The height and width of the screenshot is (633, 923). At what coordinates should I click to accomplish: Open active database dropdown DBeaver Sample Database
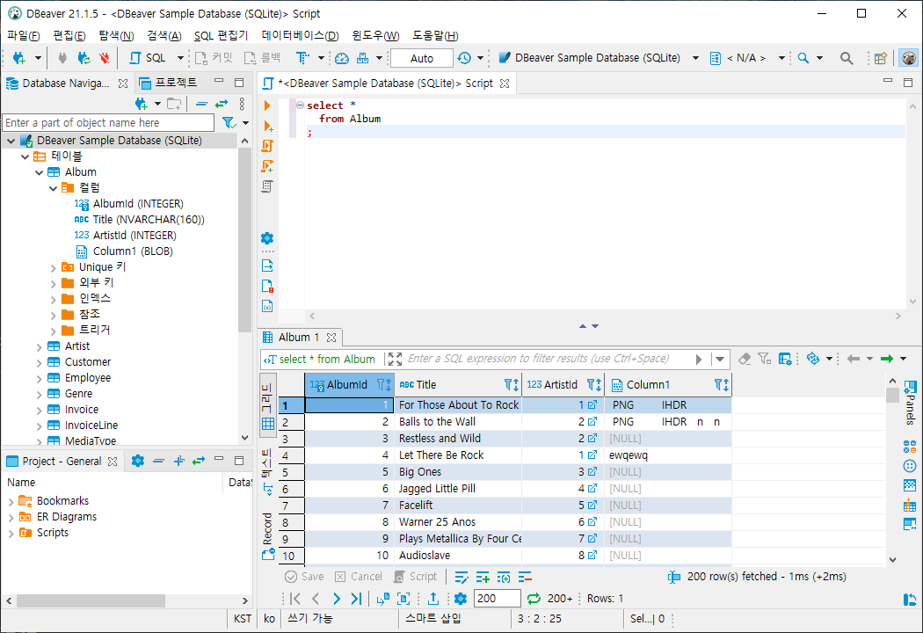599,58
